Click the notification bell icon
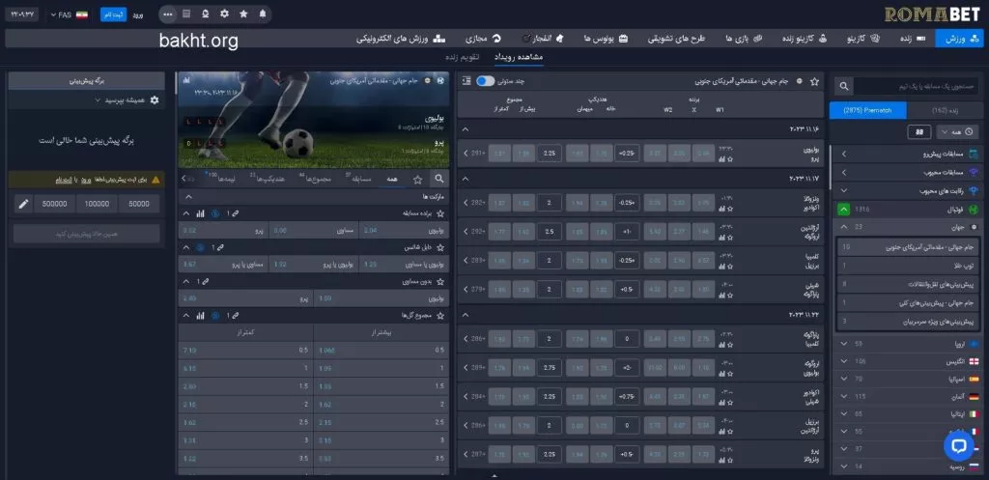This screenshot has width=989, height=480. pyautogui.click(x=262, y=14)
